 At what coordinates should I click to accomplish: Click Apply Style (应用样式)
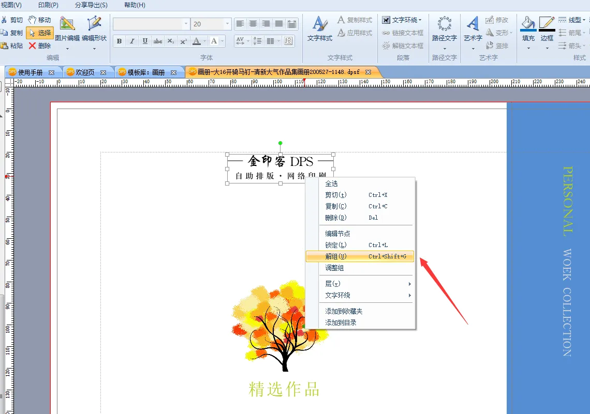pos(355,33)
